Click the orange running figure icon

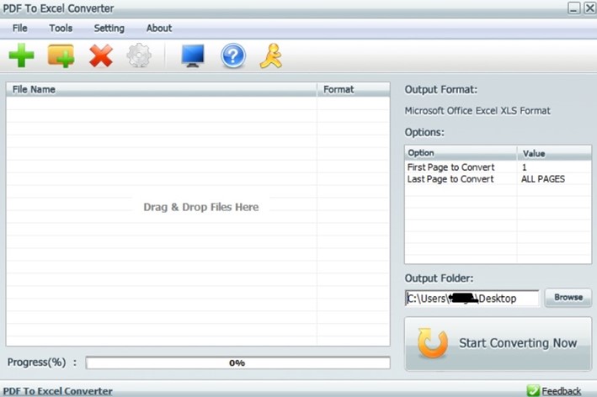(271, 56)
